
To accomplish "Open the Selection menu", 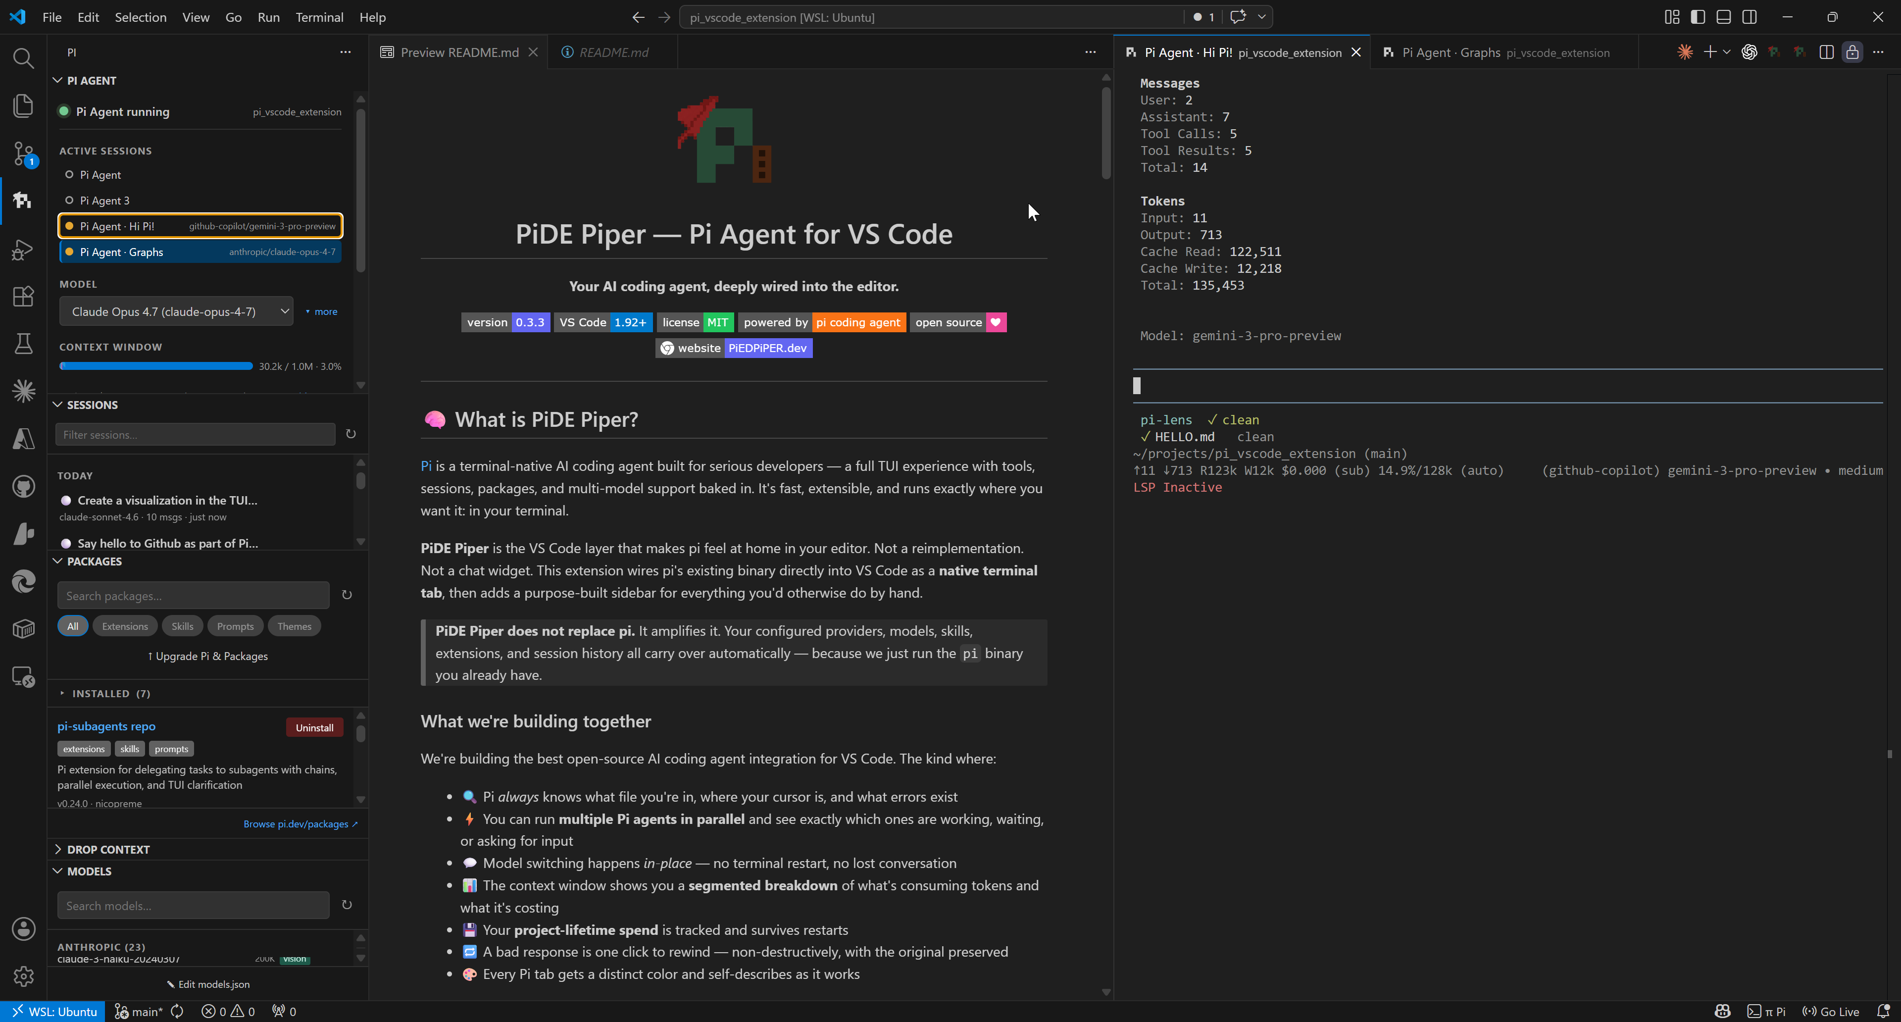I will coord(140,17).
